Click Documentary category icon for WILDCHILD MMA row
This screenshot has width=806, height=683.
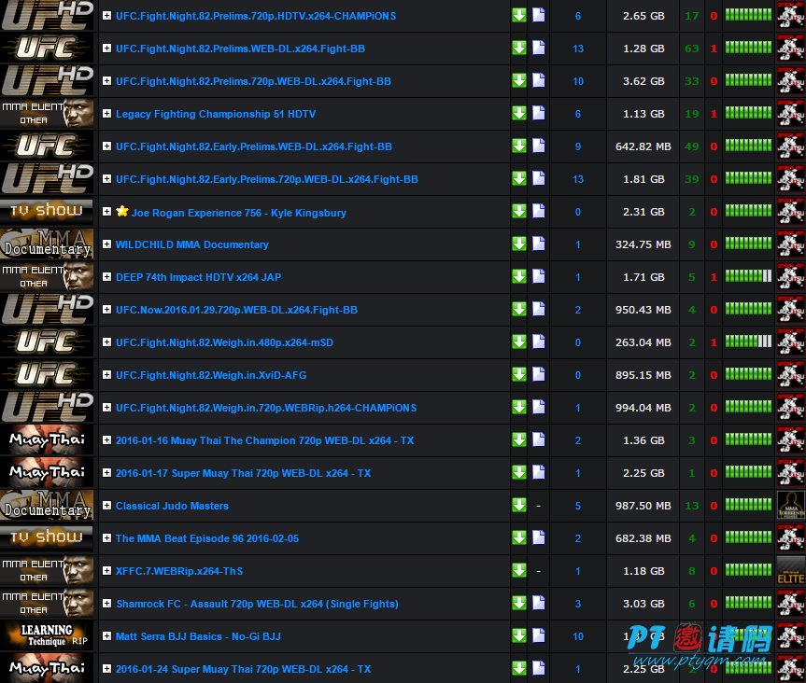pos(48,244)
